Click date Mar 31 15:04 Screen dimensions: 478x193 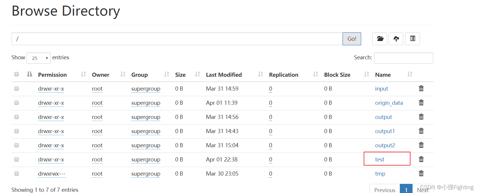(222, 145)
